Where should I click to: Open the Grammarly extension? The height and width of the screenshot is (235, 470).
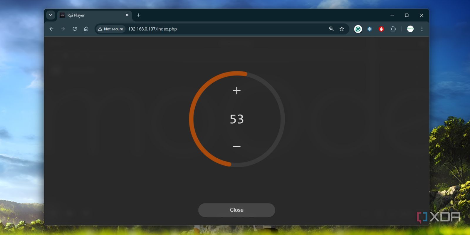(358, 29)
